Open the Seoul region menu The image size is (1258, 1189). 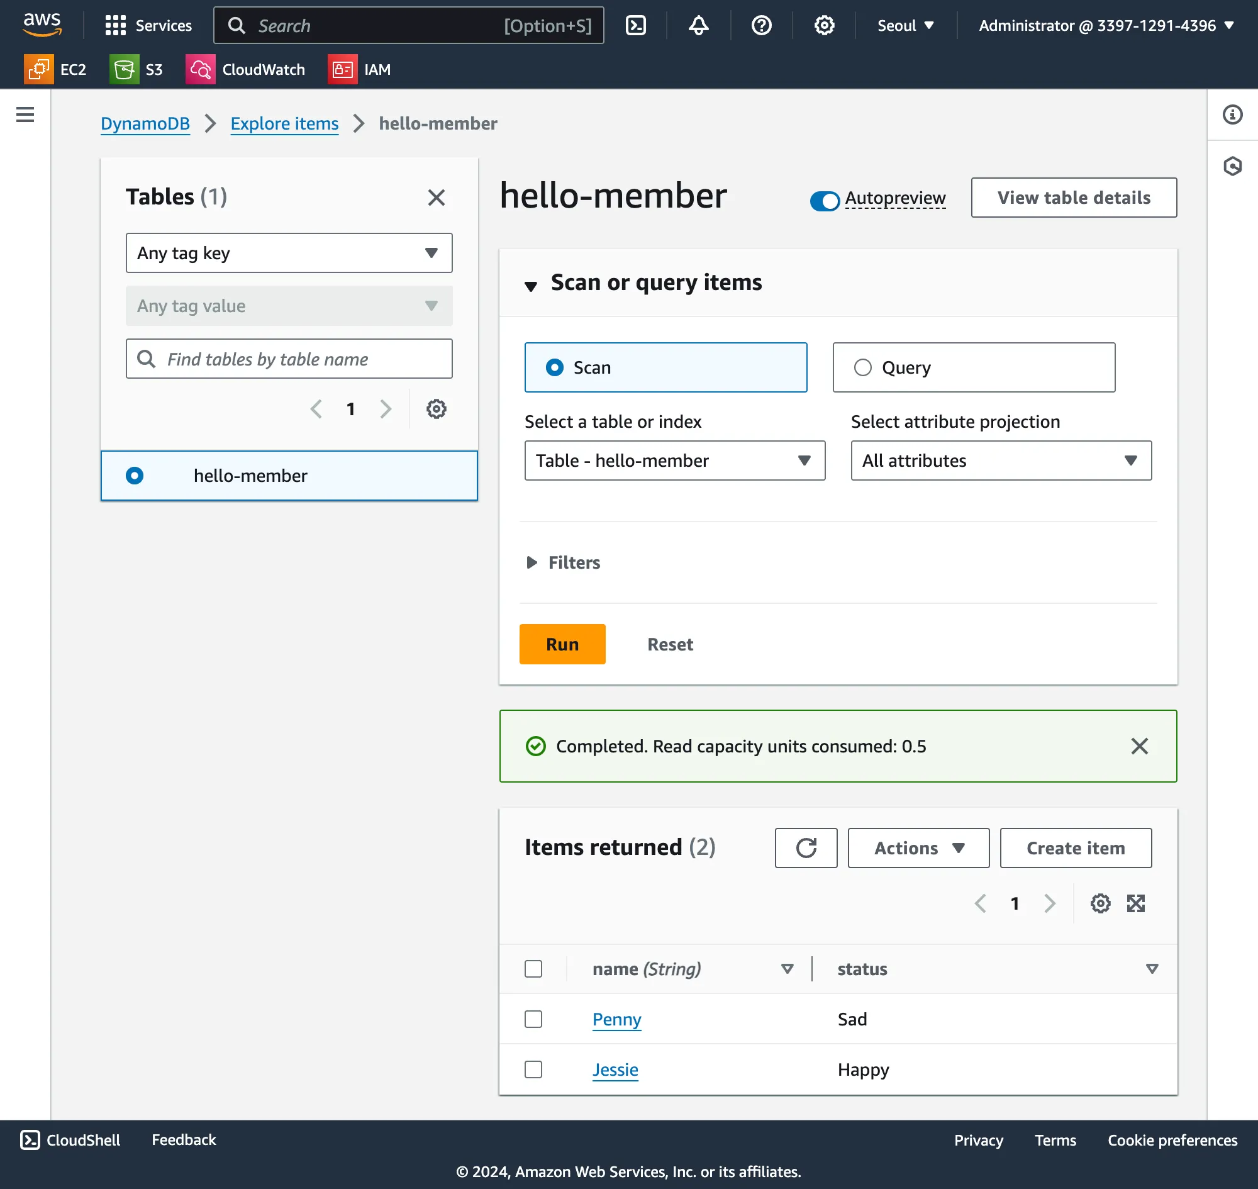pyautogui.click(x=905, y=25)
